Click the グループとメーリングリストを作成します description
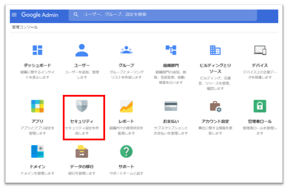 pos(126,74)
